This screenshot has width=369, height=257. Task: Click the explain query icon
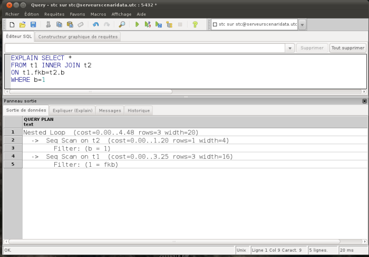pos(169,24)
